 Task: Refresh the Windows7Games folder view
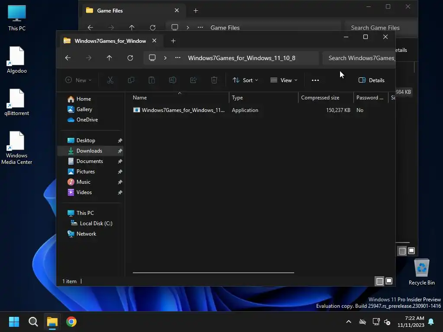click(130, 58)
